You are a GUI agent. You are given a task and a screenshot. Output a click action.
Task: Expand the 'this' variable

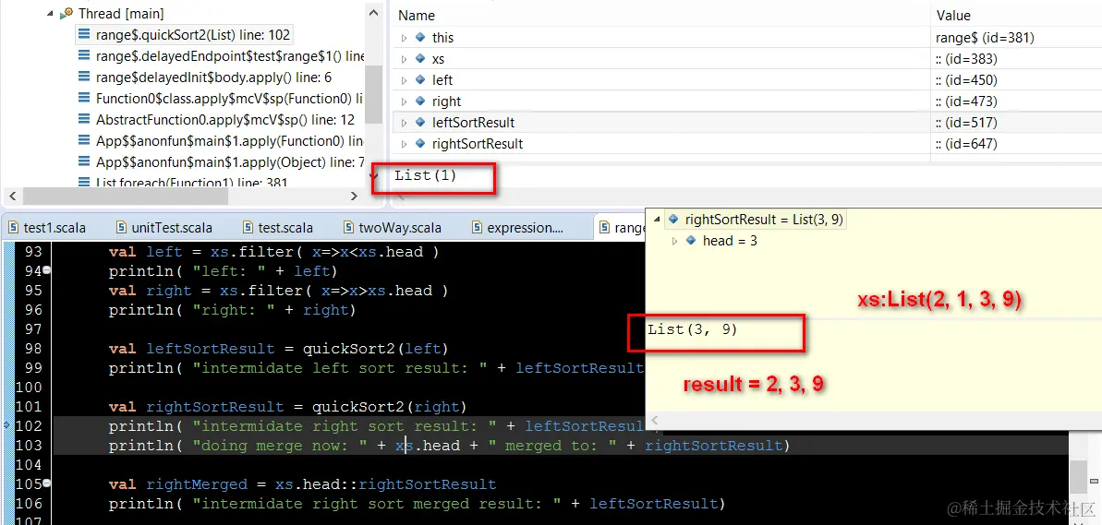pos(404,37)
